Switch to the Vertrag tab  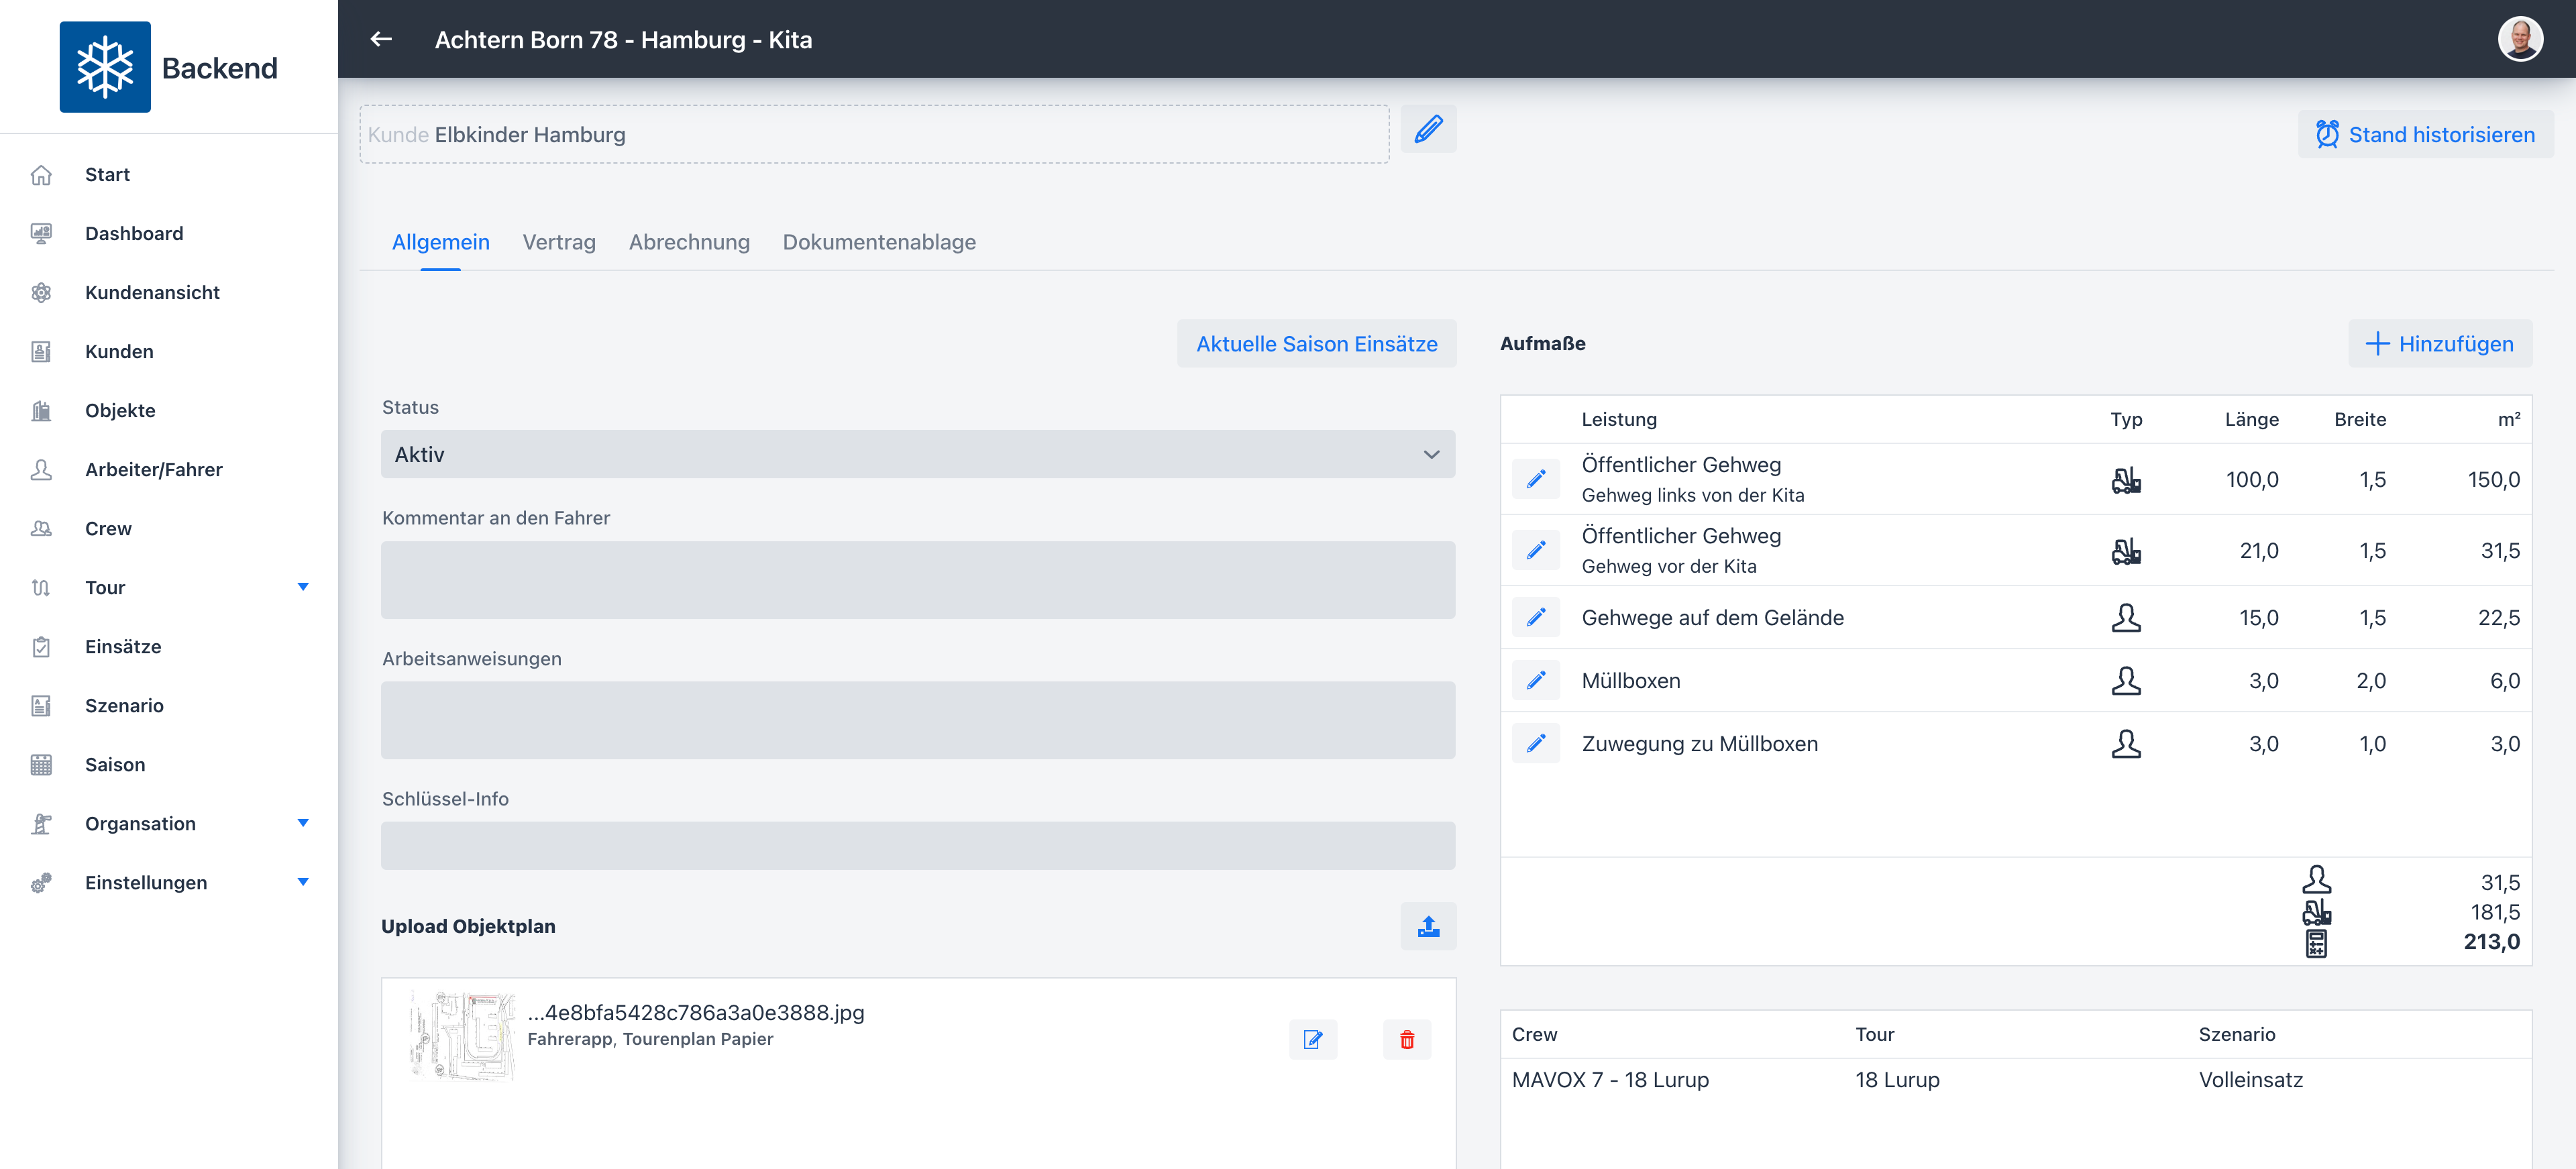558,242
